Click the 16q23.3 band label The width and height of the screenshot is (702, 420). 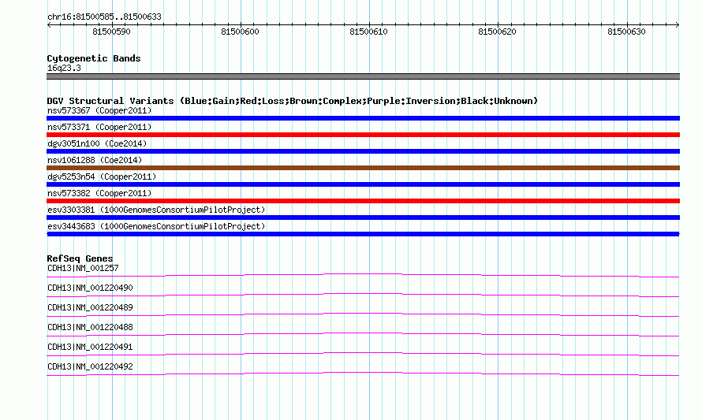64,68
